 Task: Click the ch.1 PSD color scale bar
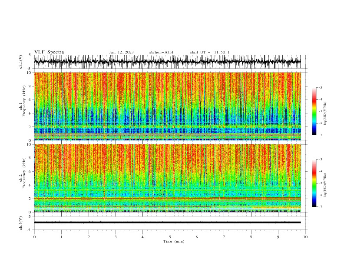(x=314, y=111)
